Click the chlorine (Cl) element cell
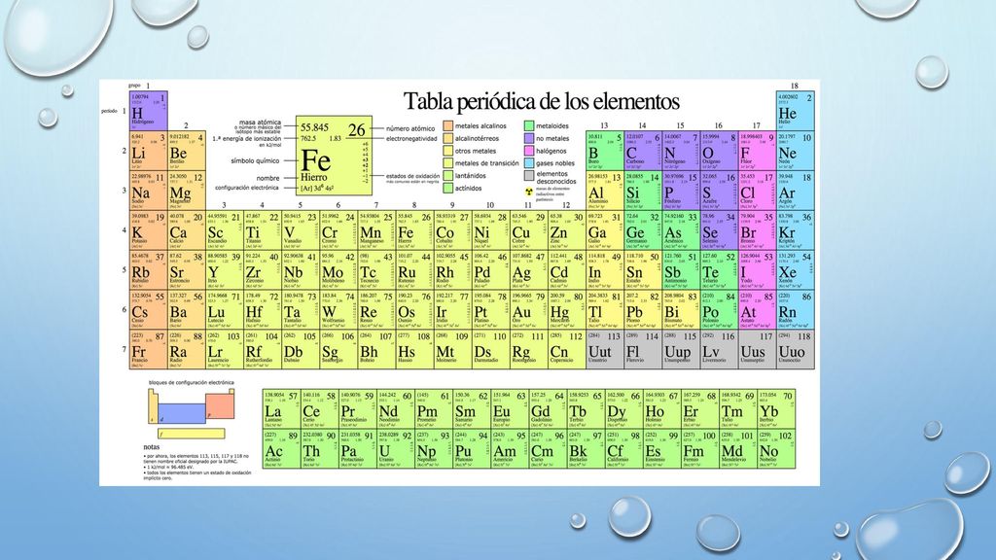The image size is (996, 560). click(757, 191)
